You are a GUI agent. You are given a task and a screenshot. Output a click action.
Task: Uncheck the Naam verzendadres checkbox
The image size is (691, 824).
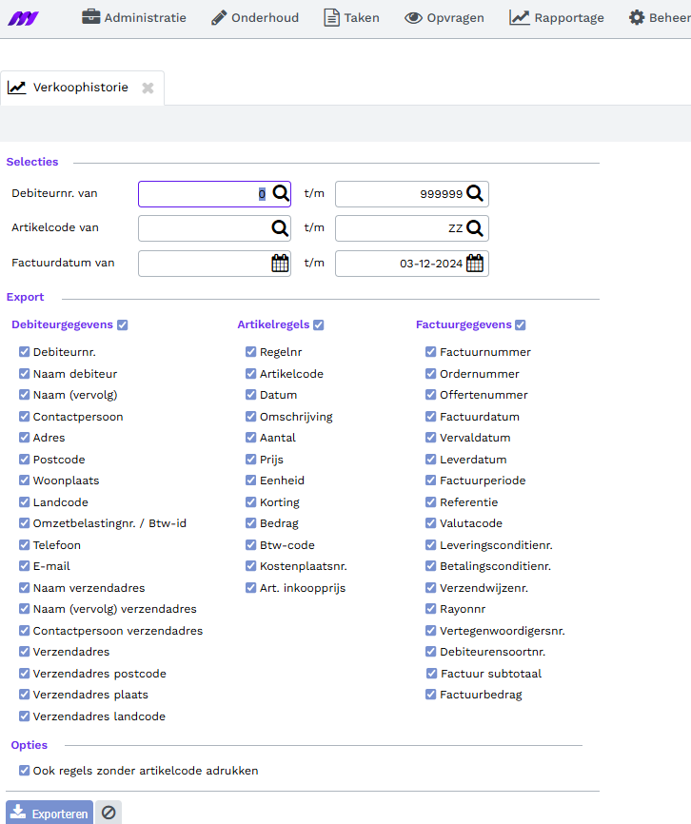[x=24, y=587]
